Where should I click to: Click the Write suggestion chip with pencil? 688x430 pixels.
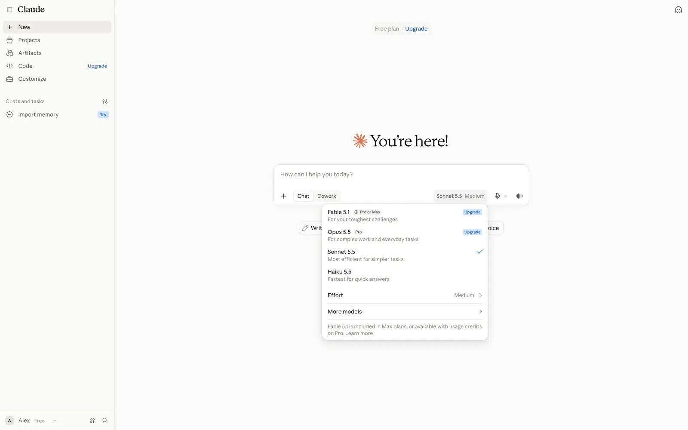[311, 228]
